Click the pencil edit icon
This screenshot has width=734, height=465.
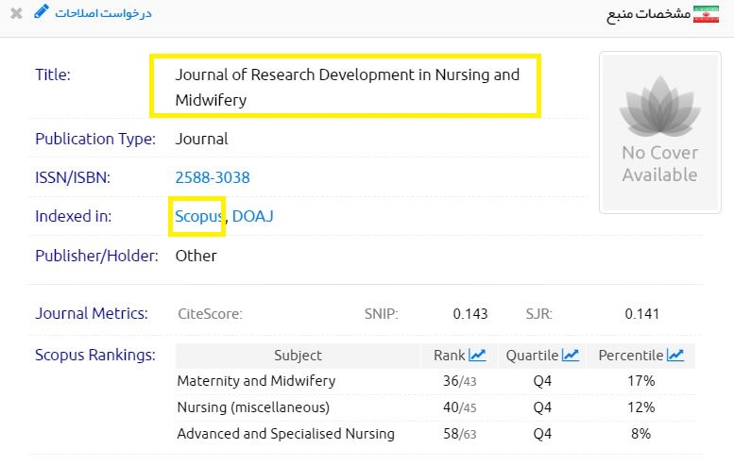40,12
